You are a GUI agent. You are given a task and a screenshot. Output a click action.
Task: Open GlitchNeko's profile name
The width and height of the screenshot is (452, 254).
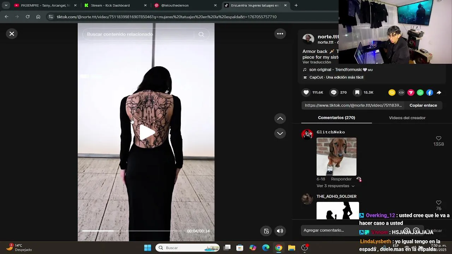pos(331,132)
